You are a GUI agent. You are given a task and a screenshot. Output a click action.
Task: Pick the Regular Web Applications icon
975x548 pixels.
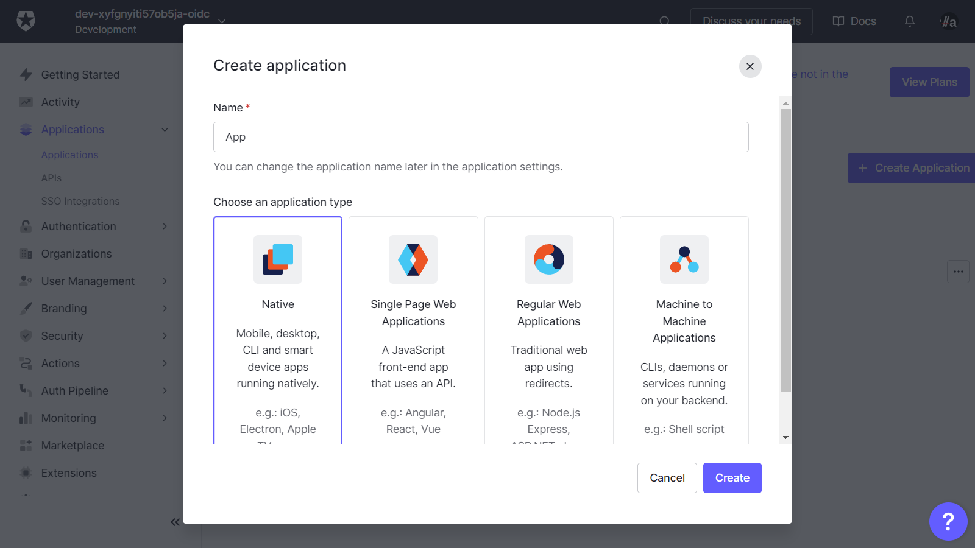[548, 259]
